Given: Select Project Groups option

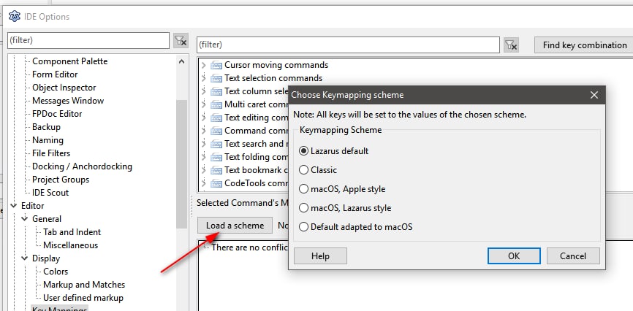Looking at the screenshot, I should point(61,180).
